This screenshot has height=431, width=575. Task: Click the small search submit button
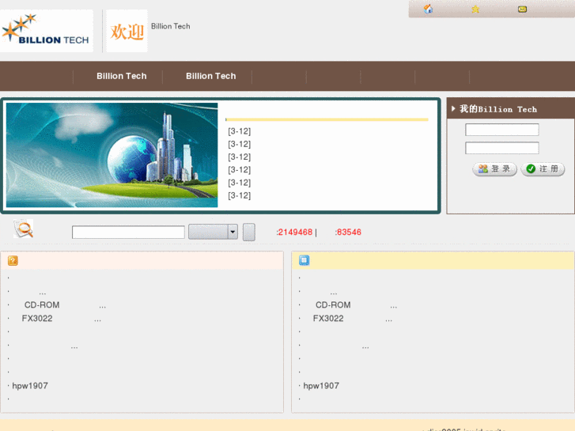coord(249,233)
